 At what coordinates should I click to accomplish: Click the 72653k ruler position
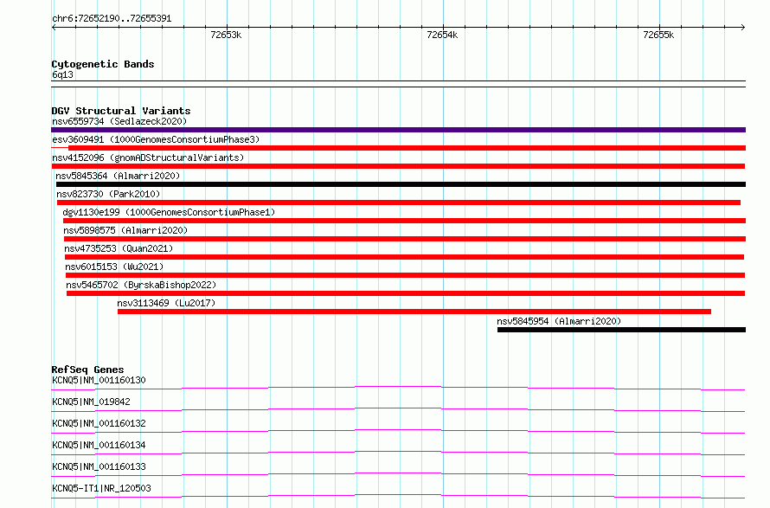pyautogui.click(x=226, y=35)
